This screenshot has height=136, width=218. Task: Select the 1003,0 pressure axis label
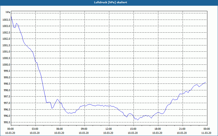6,26
